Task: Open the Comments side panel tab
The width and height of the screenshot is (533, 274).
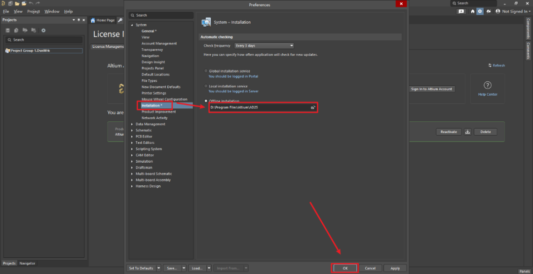Action: click(528, 51)
